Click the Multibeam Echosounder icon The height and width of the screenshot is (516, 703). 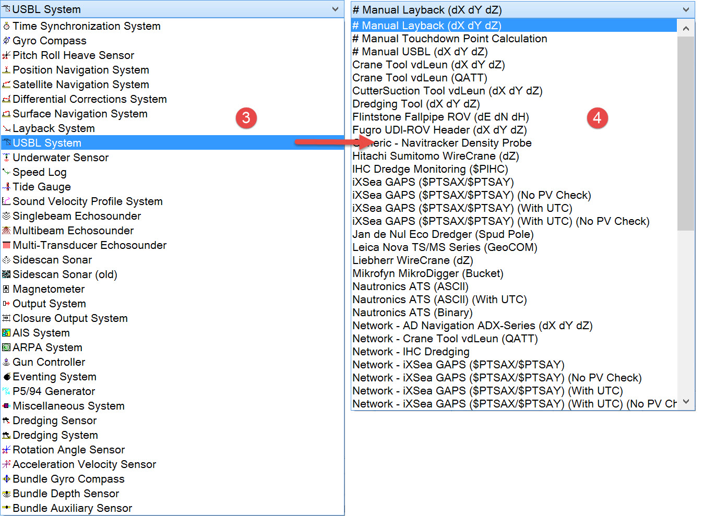tap(6, 231)
